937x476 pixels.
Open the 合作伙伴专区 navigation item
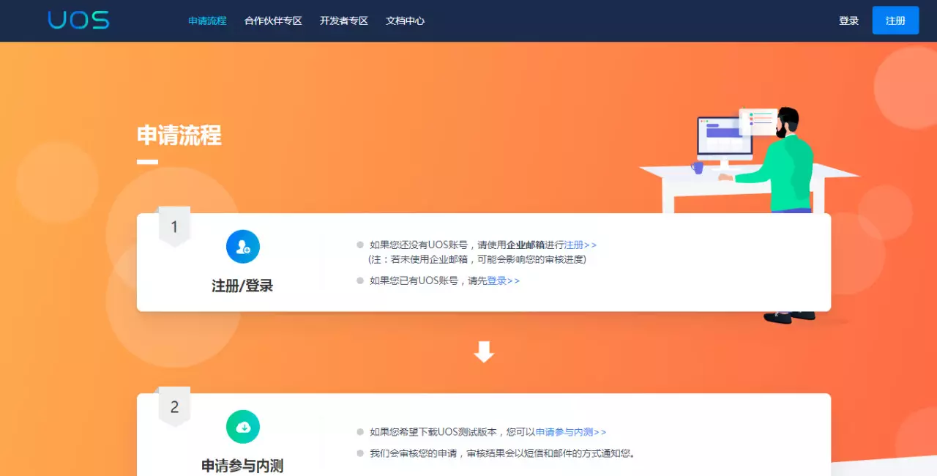272,21
